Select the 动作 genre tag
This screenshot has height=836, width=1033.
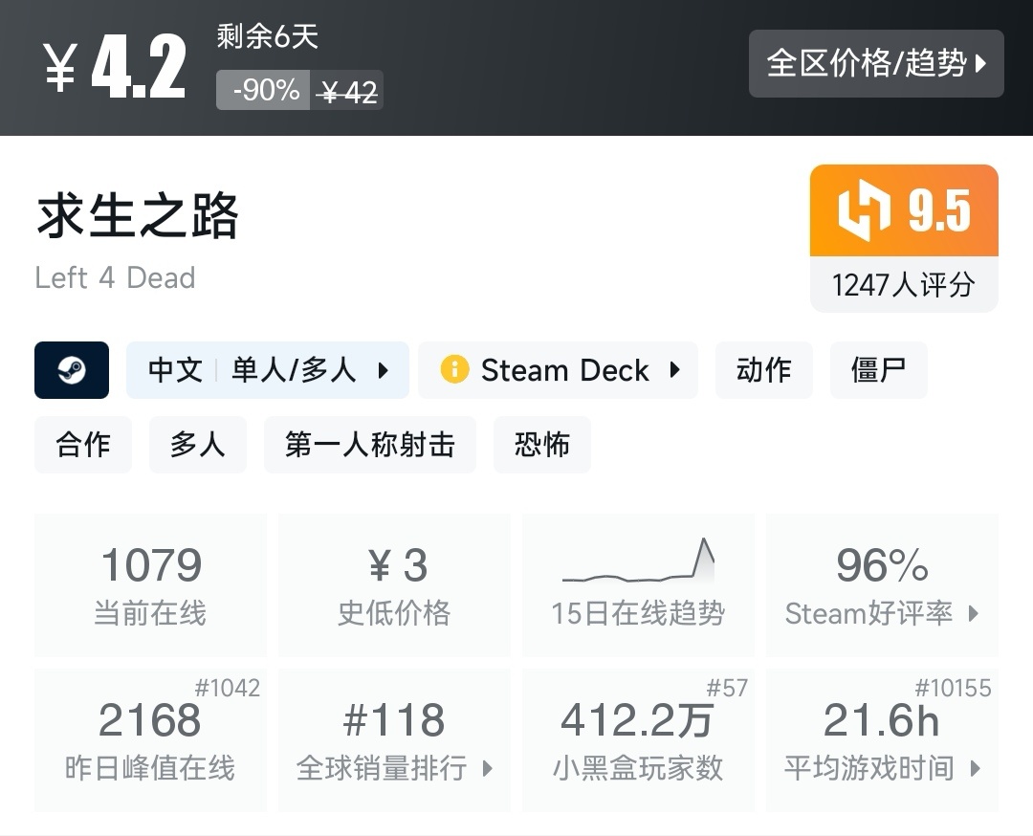coord(763,370)
